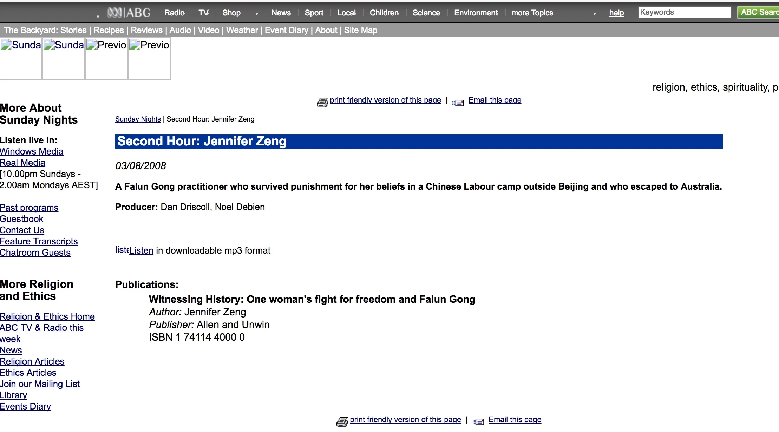Select Science in the top navigation
The width and height of the screenshot is (779, 432).
click(426, 13)
